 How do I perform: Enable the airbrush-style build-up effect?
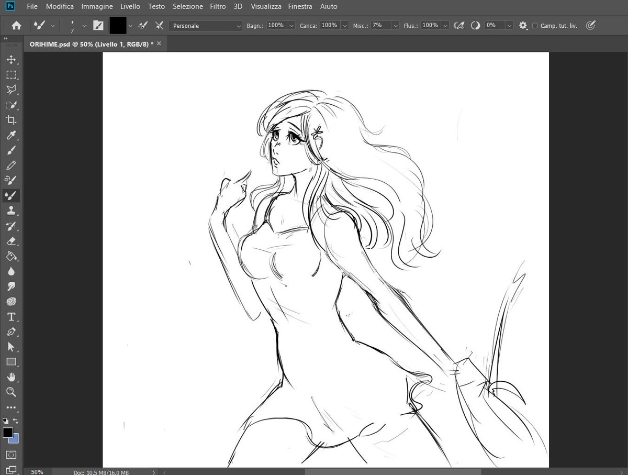[x=459, y=25]
